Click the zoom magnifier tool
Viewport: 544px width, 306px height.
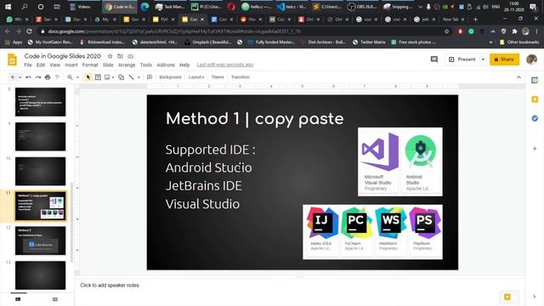(x=70, y=77)
